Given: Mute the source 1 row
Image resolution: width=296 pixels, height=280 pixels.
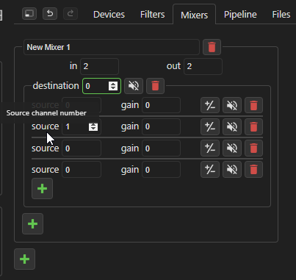Looking at the screenshot, I should [232, 126].
